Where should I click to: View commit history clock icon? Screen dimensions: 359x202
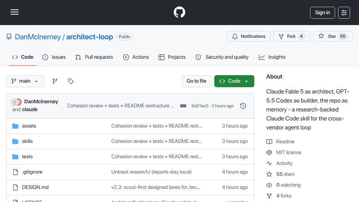coord(243,106)
